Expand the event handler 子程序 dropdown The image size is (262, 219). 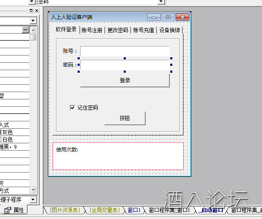(33, 200)
